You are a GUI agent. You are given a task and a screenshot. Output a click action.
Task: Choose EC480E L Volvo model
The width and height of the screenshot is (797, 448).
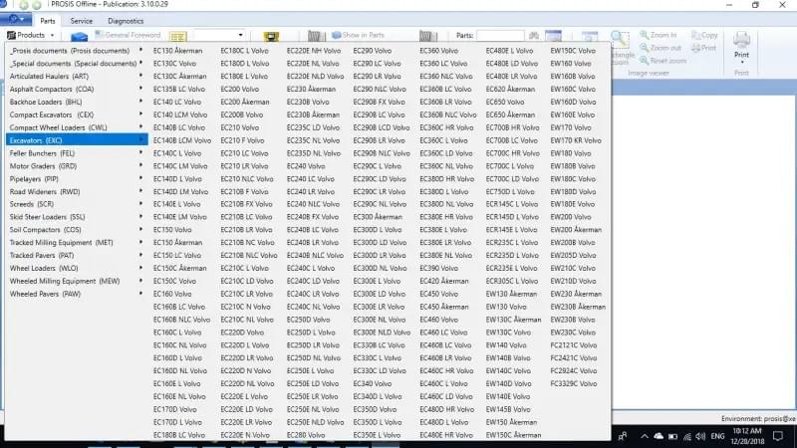pyautogui.click(x=509, y=51)
